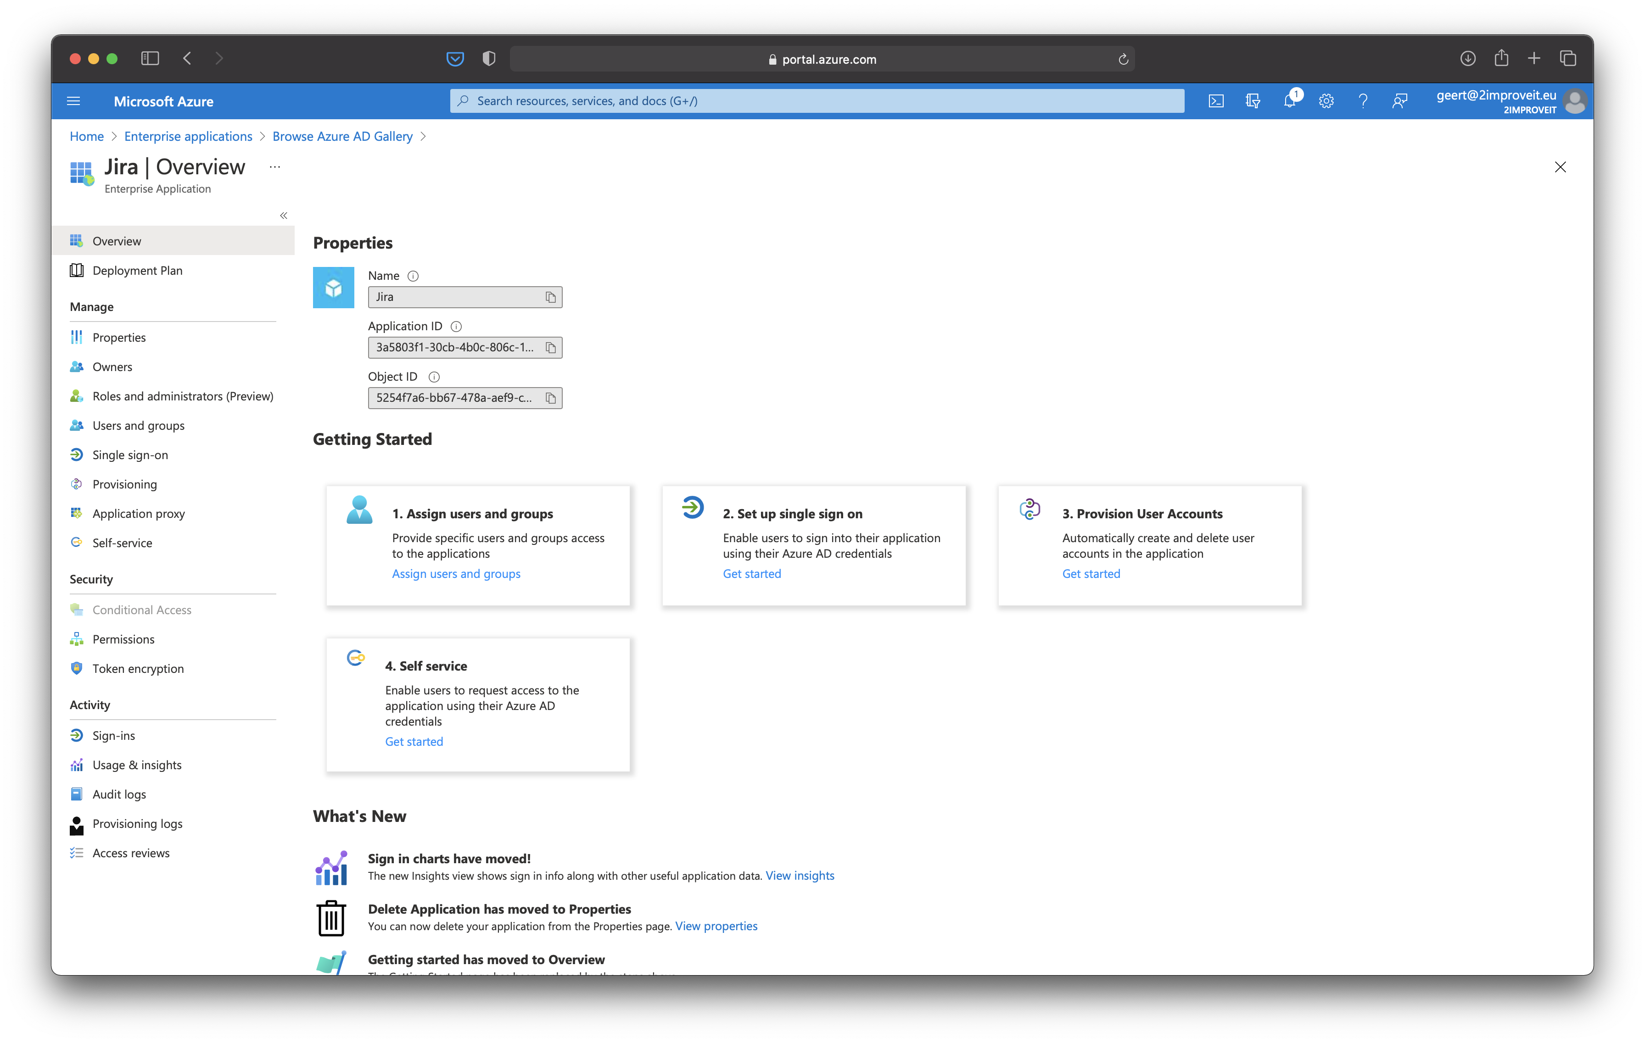
Task: Open the Safari share menu
Action: click(x=1501, y=58)
